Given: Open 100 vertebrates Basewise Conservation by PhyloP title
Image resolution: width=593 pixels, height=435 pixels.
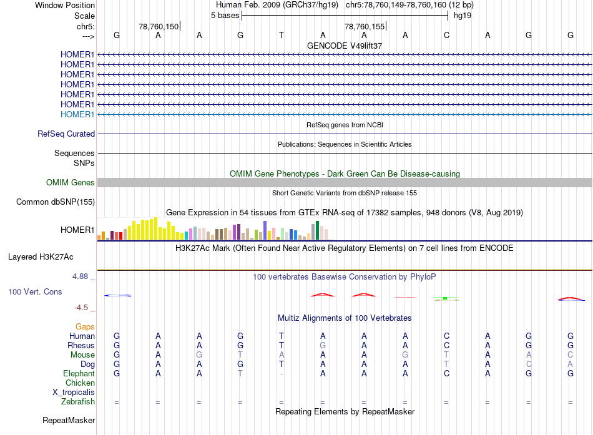Looking at the screenshot, I should tap(345, 277).
